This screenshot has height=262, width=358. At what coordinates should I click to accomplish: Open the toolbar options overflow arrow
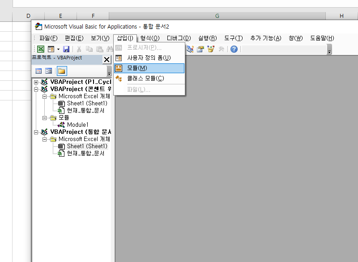[329, 50]
